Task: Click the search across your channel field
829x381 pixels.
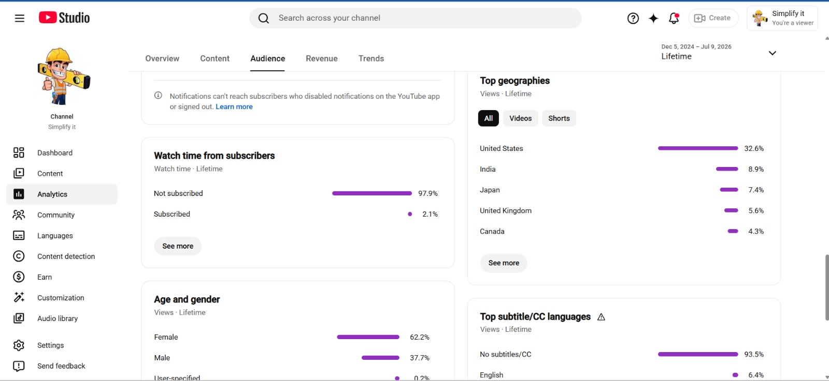Action: (x=416, y=18)
